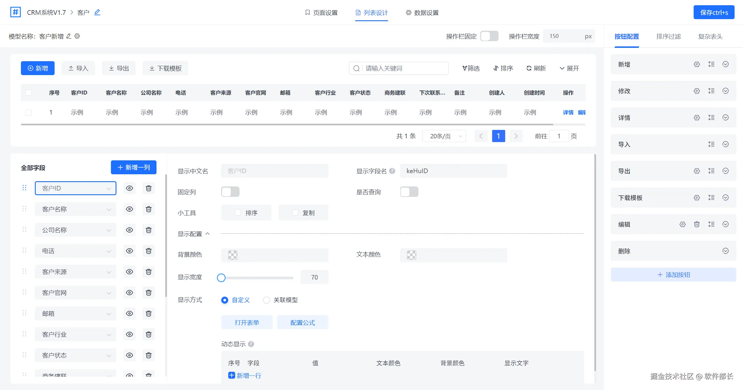Viewport: 743px width, 390px height.
Task: Click the drag handle for 客户ID field
Action: 24,188
